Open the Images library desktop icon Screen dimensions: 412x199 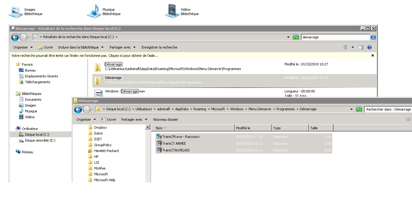(x=16, y=11)
